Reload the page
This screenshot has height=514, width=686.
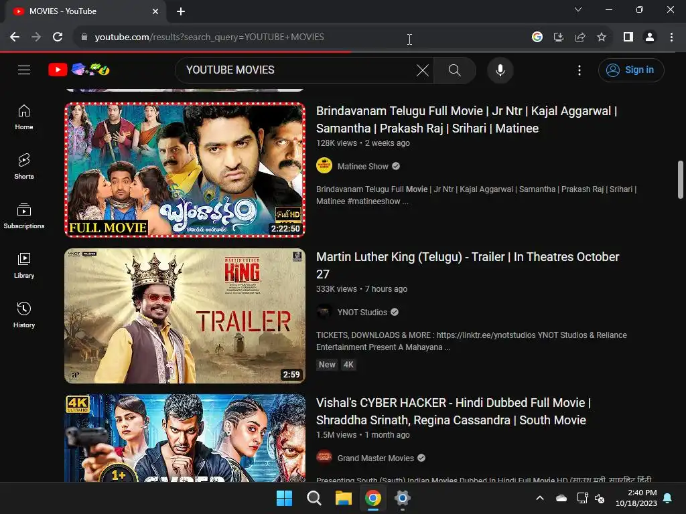coord(58,37)
